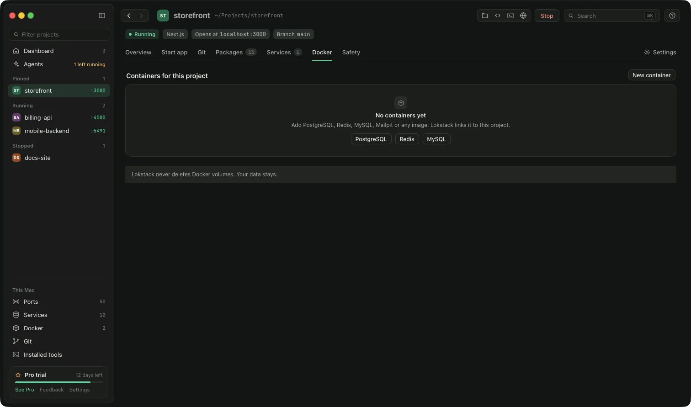Open the Services tab in project header

click(284, 52)
